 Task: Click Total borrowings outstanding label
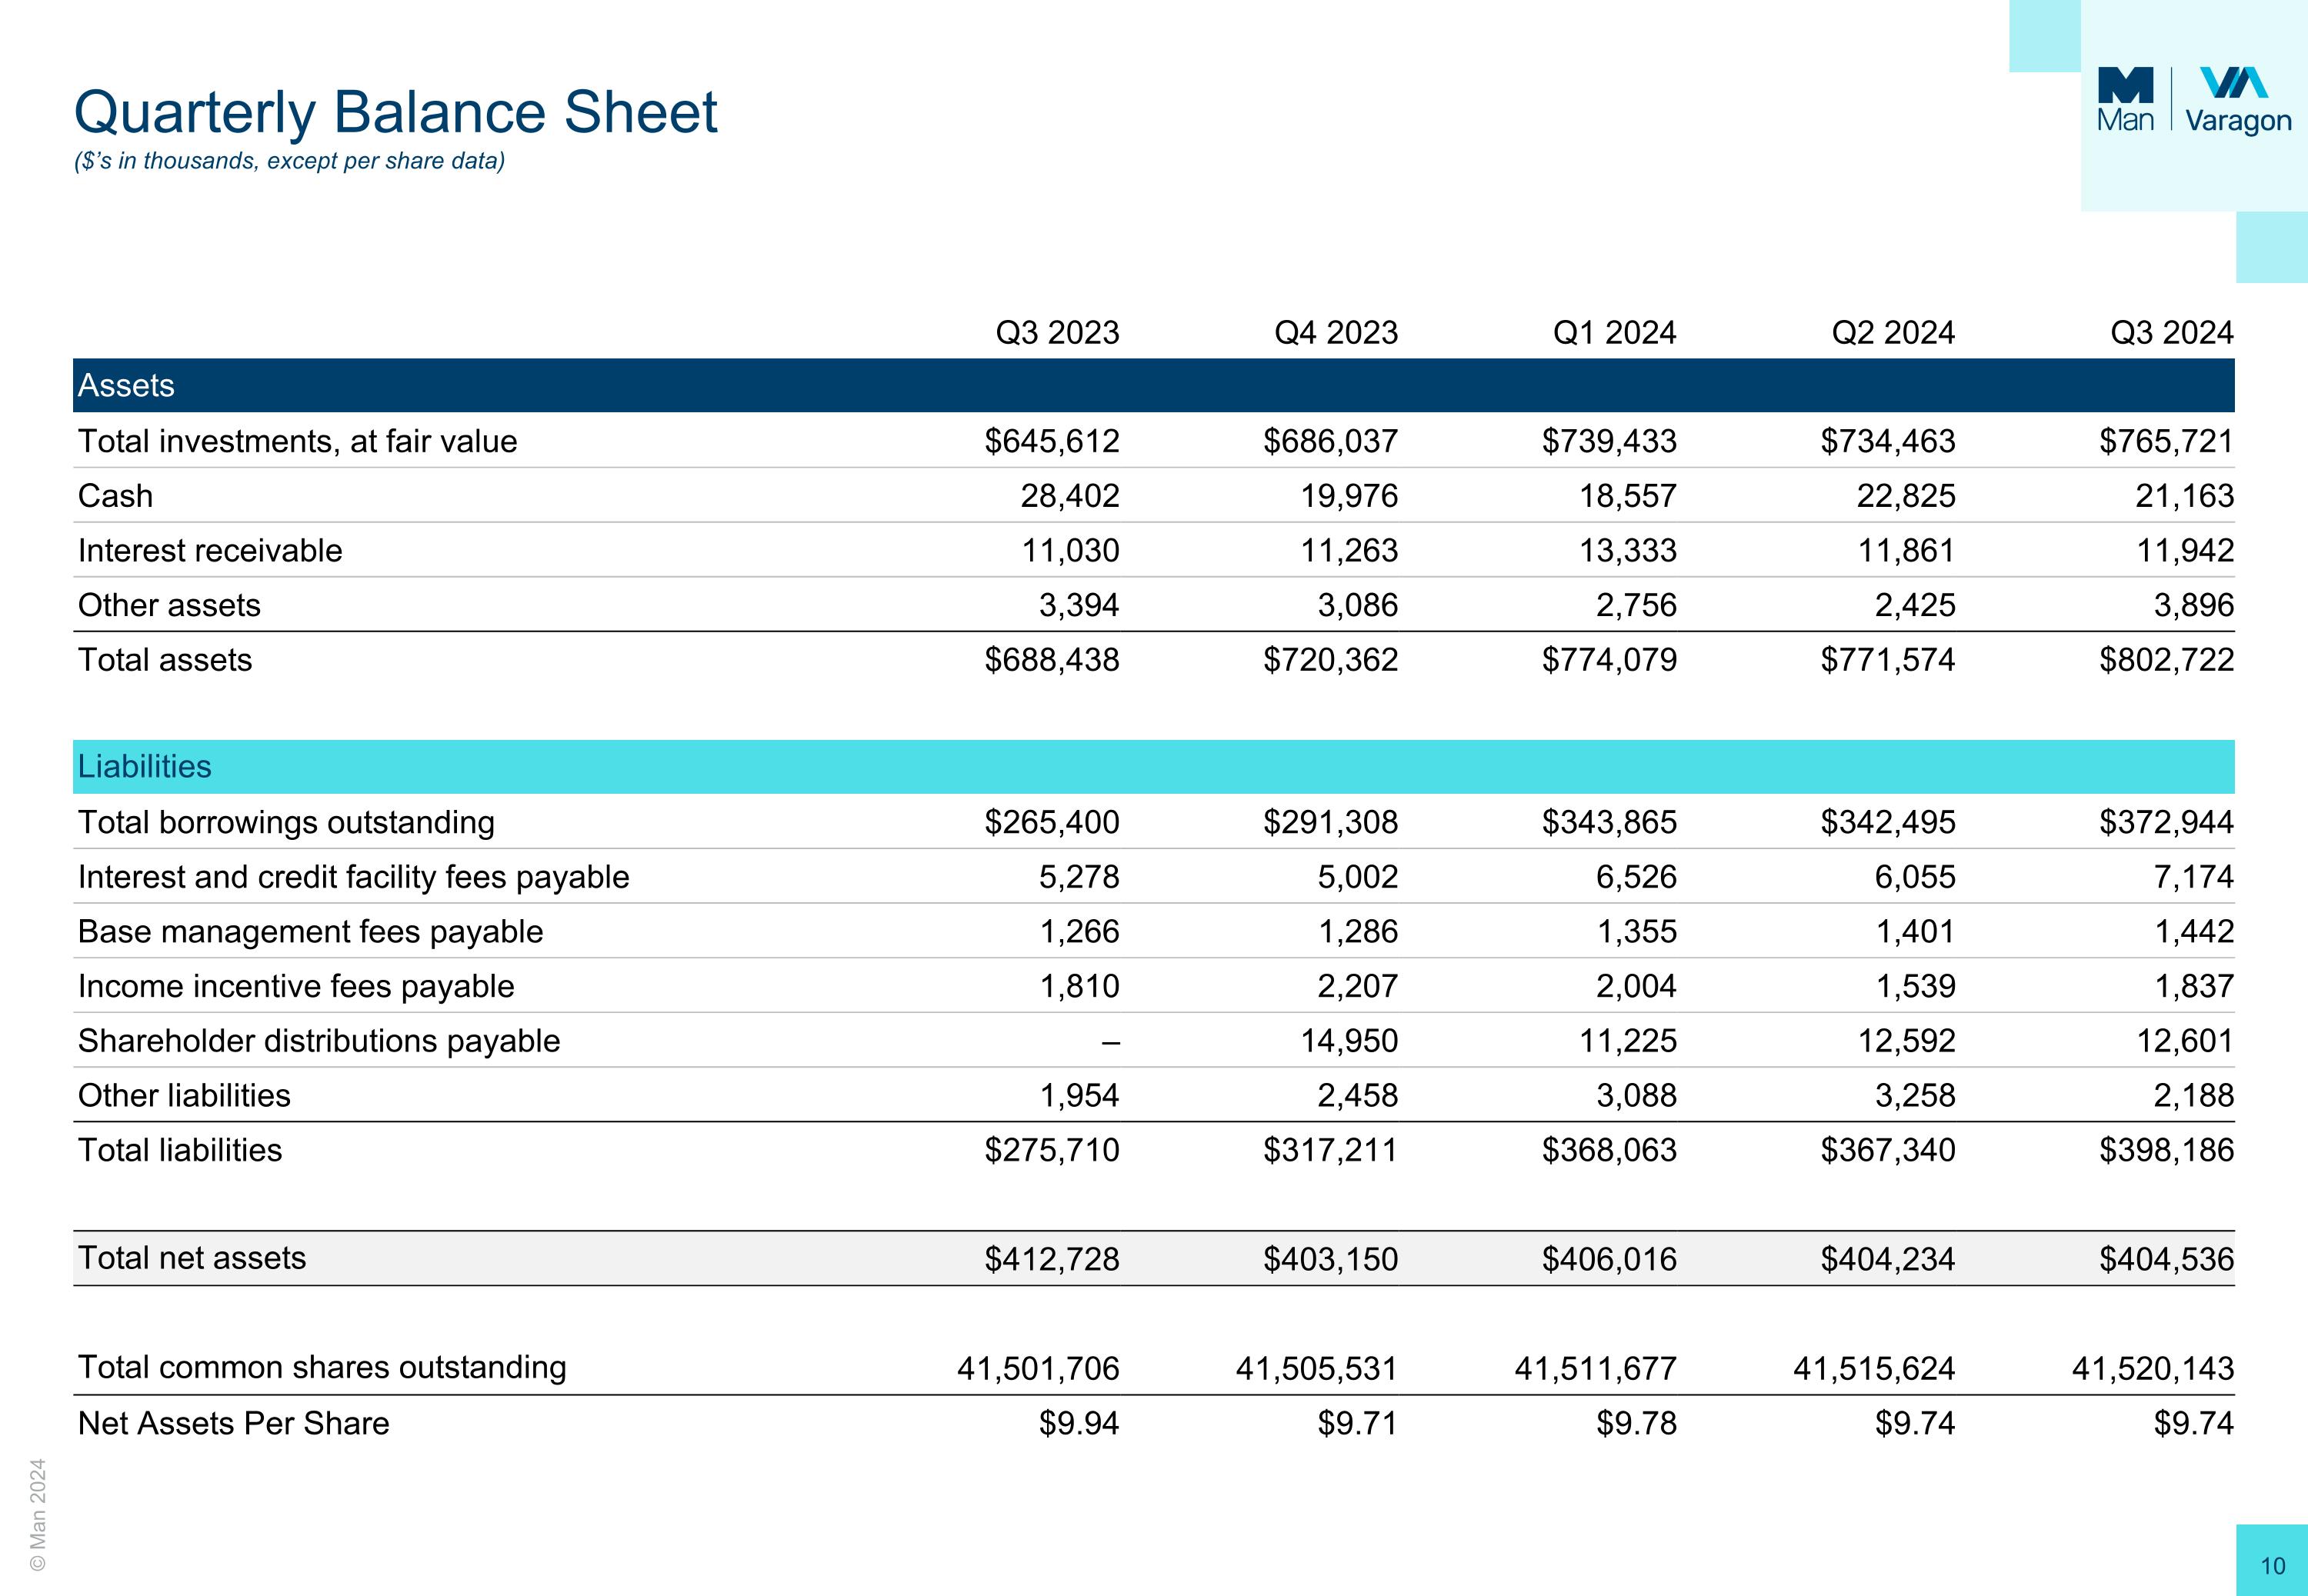click(x=286, y=822)
